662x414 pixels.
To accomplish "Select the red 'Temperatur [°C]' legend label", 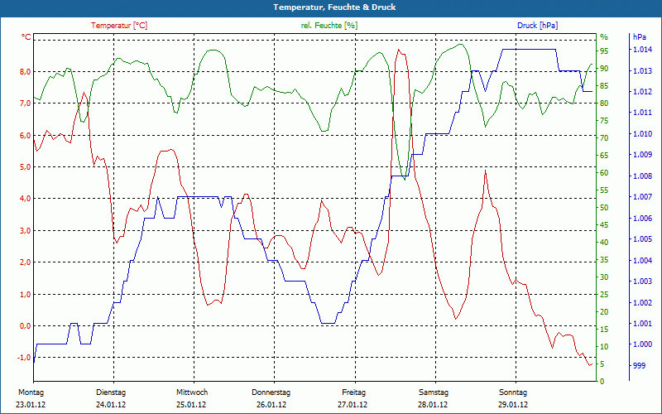I will point(119,26).
